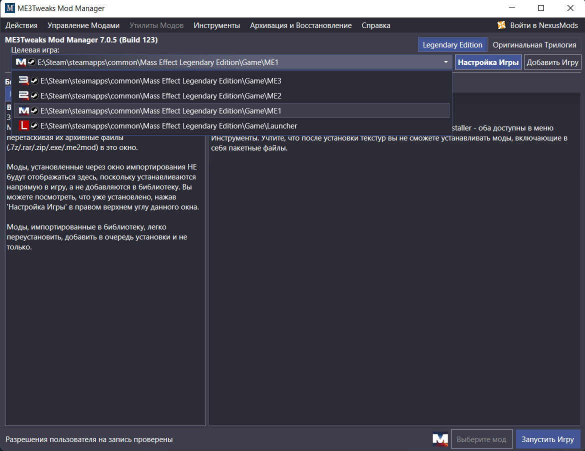Click the red Launcher L icon

(23, 125)
